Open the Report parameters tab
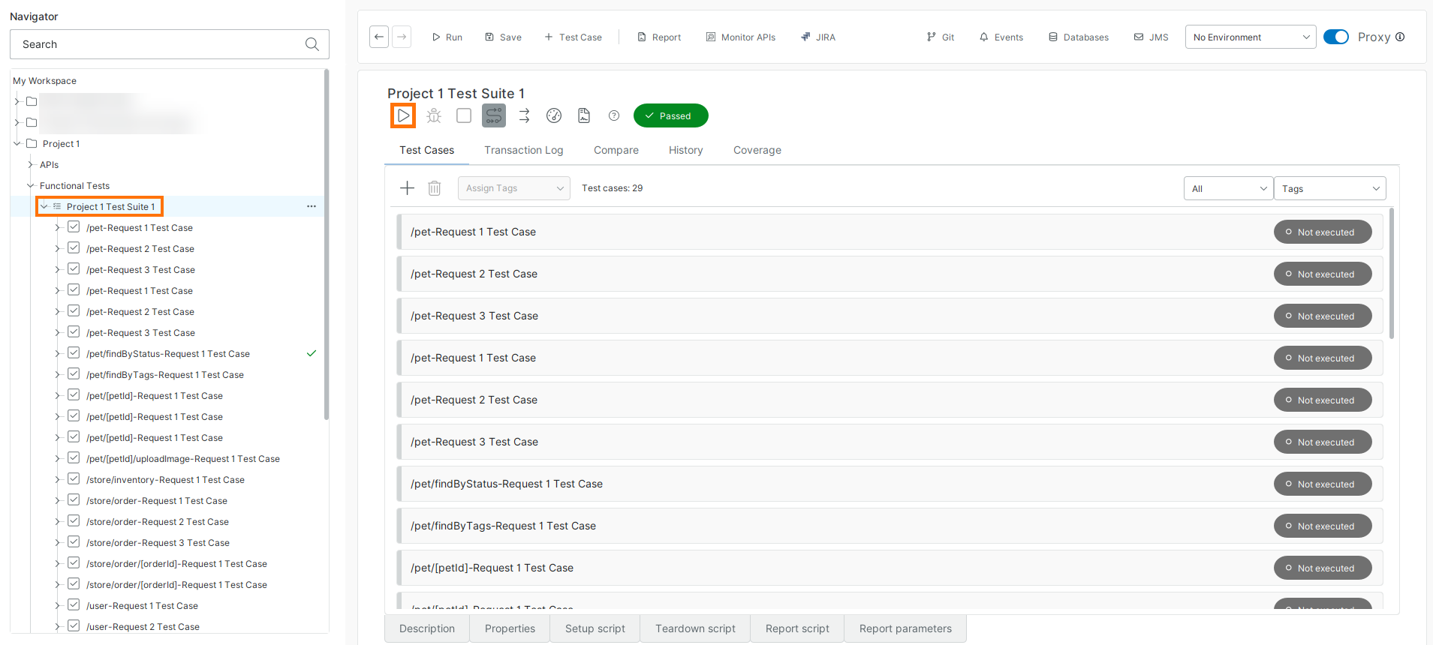 coord(905,628)
